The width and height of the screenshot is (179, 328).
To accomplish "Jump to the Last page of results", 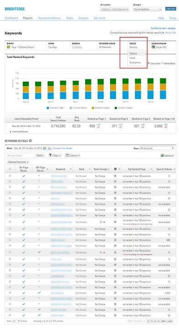I will coord(170,321).
